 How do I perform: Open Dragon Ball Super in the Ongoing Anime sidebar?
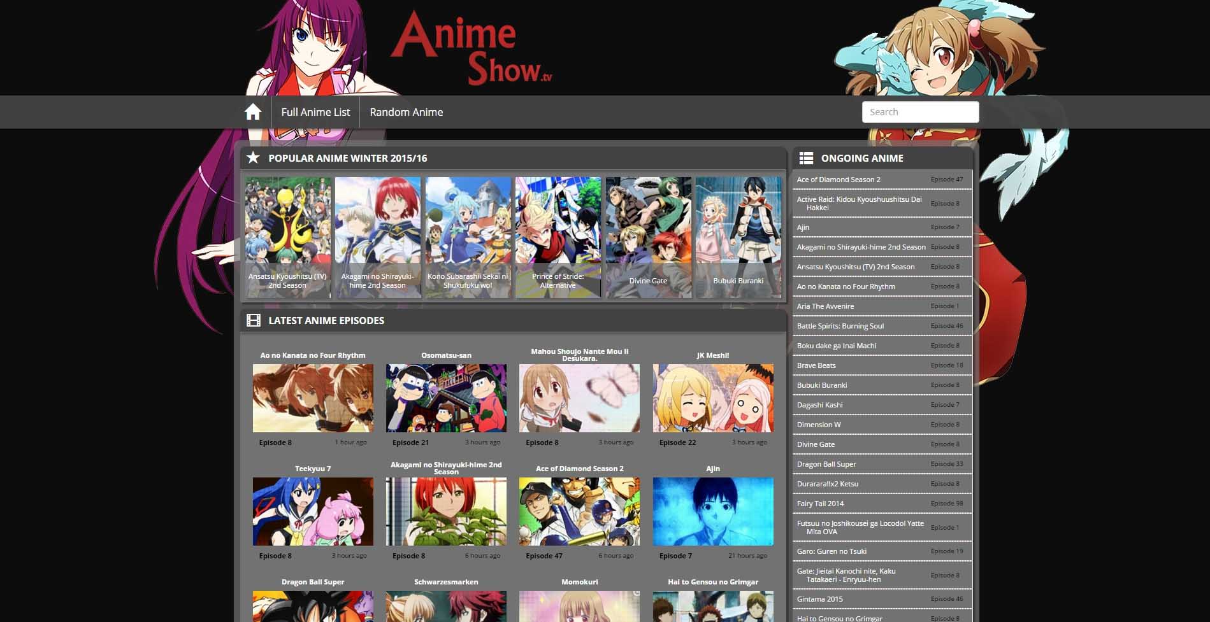(x=882, y=464)
